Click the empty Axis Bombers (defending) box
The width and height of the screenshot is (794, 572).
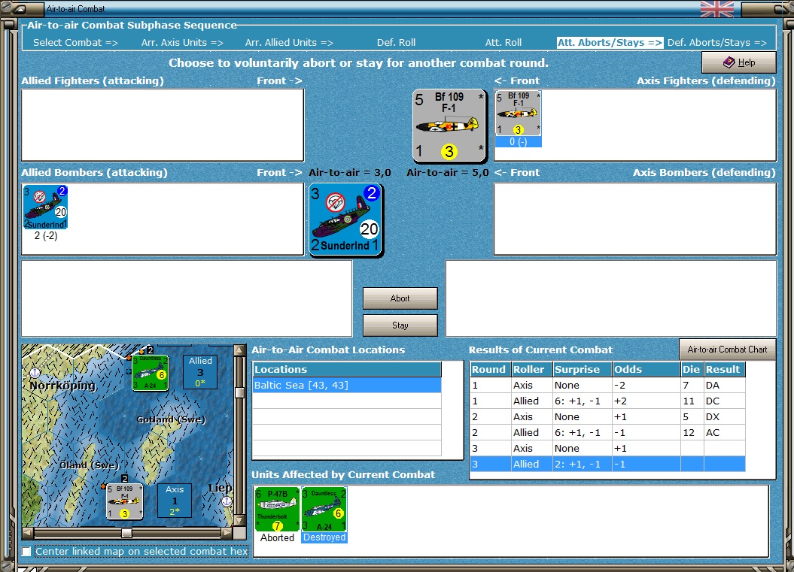coord(635,219)
